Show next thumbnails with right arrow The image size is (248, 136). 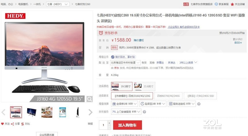tap(90, 112)
